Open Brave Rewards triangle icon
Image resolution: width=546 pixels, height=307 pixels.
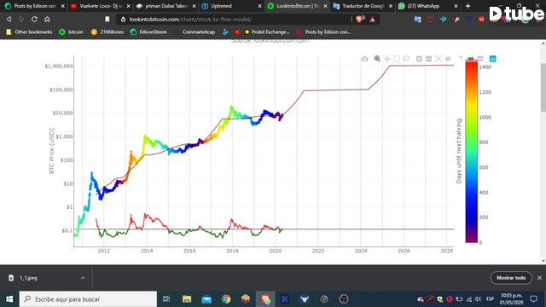click(x=373, y=19)
